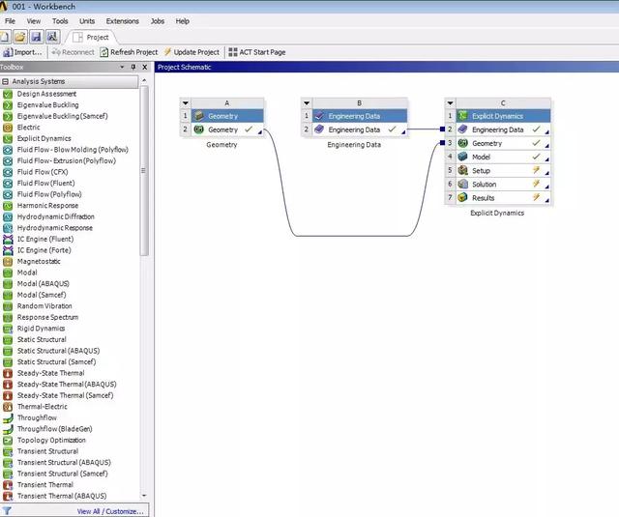Click the Open project folder icon
The width and height of the screenshot is (619, 517).
coord(19,37)
